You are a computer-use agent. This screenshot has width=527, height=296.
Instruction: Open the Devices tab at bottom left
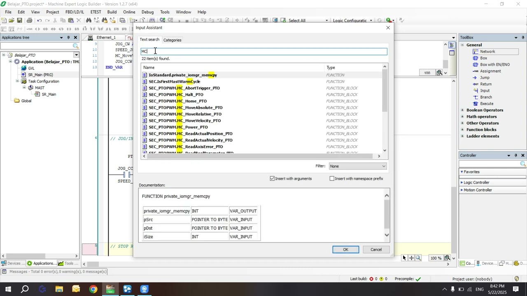(x=14, y=264)
